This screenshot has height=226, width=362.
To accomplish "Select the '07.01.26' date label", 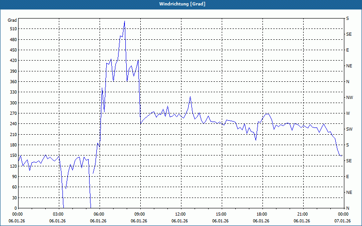I will [343, 221].
